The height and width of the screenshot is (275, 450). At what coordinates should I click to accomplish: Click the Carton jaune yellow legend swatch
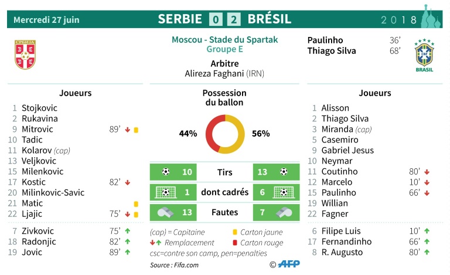point(235,232)
